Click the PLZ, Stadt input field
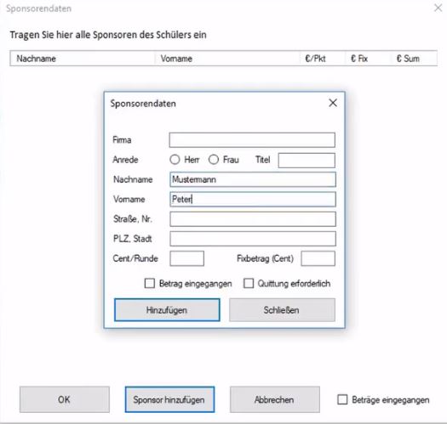This screenshot has height=424, width=447. (253, 239)
